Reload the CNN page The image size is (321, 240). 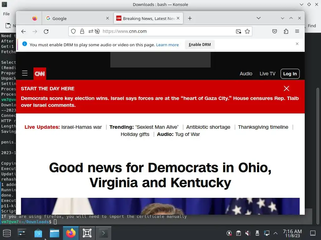(x=46, y=32)
